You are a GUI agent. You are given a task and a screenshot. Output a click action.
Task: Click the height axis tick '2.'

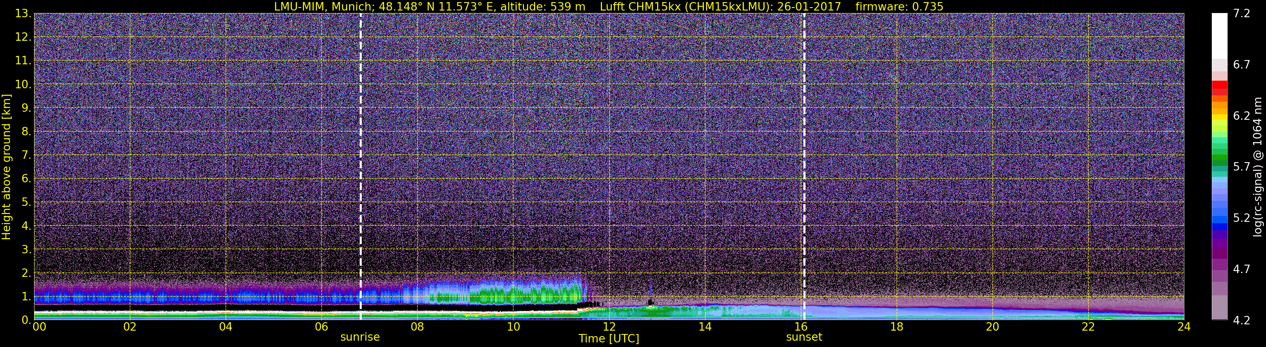pyautogui.click(x=26, y=273)
